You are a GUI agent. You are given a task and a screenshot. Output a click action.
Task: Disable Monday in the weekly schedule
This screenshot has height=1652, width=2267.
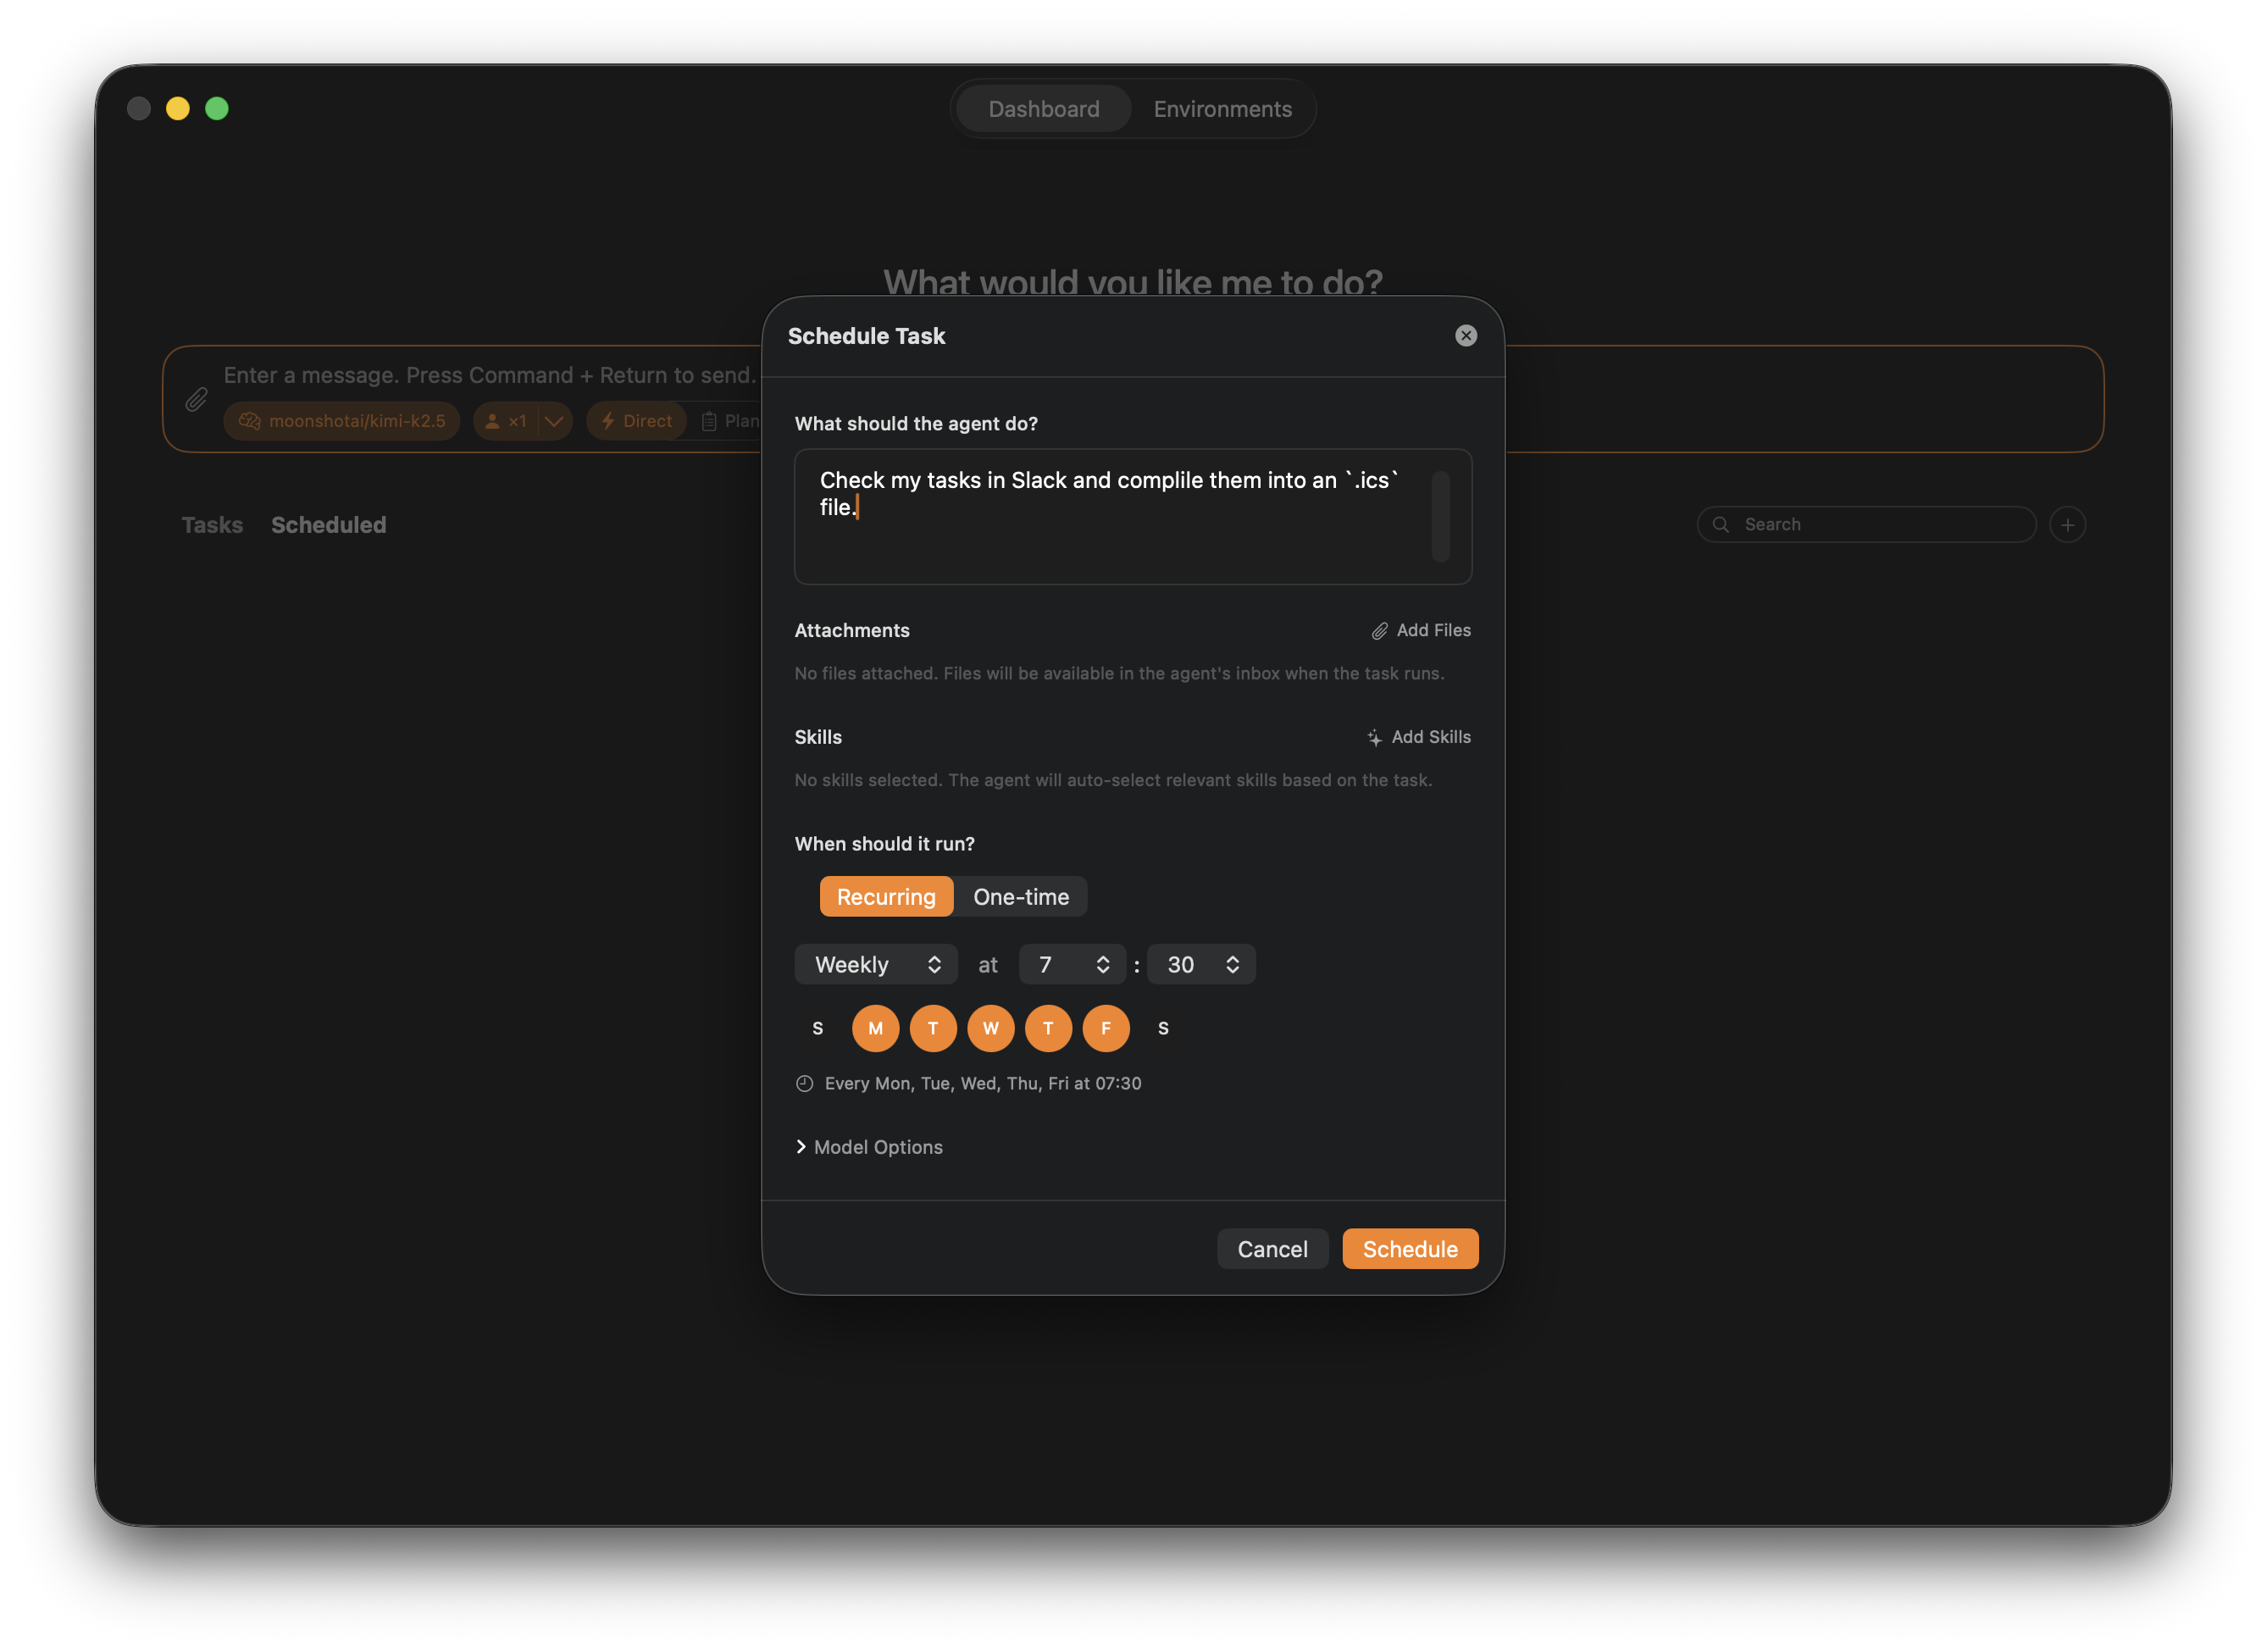click(x=875, y=1028)
